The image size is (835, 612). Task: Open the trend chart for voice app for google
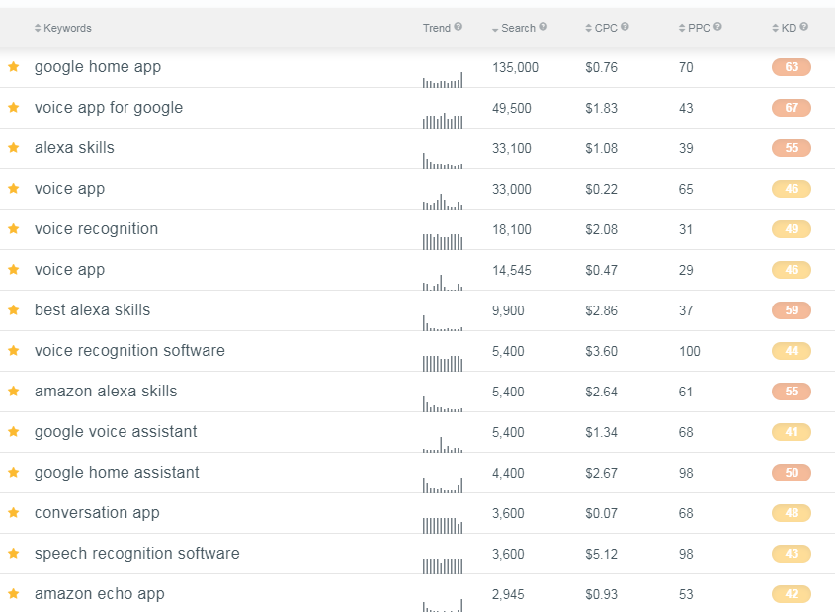(443, 121)
